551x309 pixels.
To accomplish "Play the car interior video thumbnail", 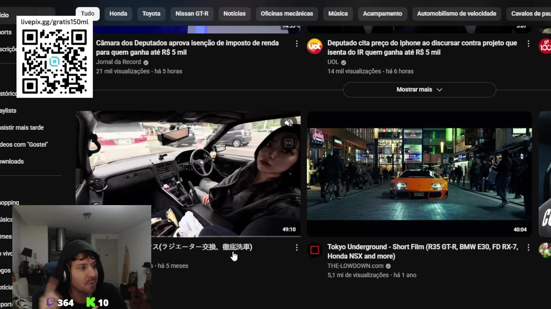I will pyautogui.click(x=188, y=174).
